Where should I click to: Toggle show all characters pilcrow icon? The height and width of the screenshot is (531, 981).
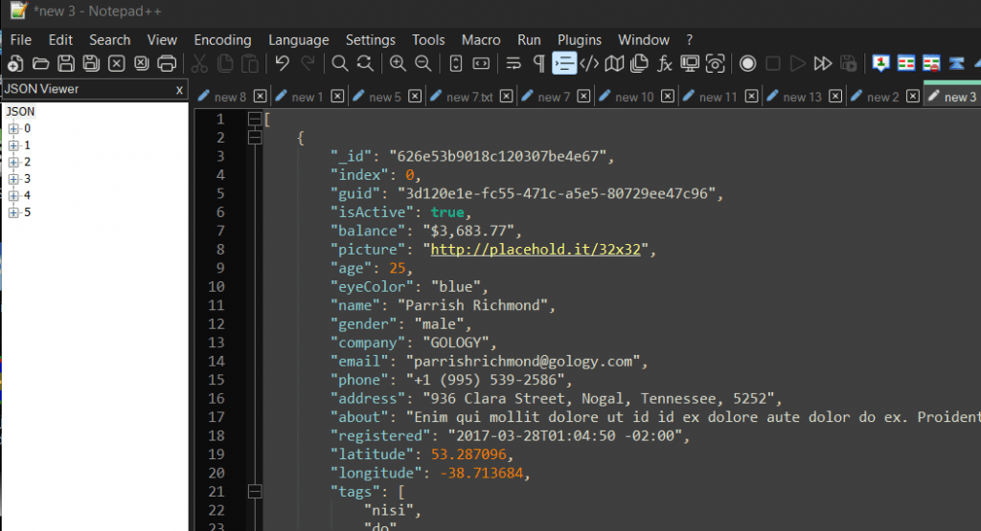pos(538,64)
